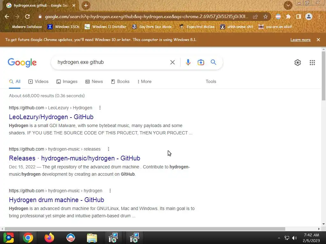This screenshot has height=244, width=326.
Task: Click Learn more in the update banner
Action: click(301, 40)
